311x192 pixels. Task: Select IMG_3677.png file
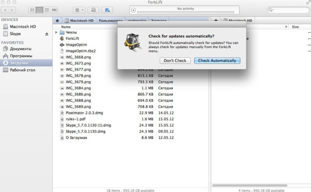(78, 69)
